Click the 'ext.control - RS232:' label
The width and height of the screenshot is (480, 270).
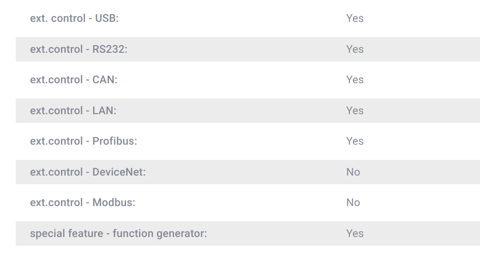click(x=79, y=49)
